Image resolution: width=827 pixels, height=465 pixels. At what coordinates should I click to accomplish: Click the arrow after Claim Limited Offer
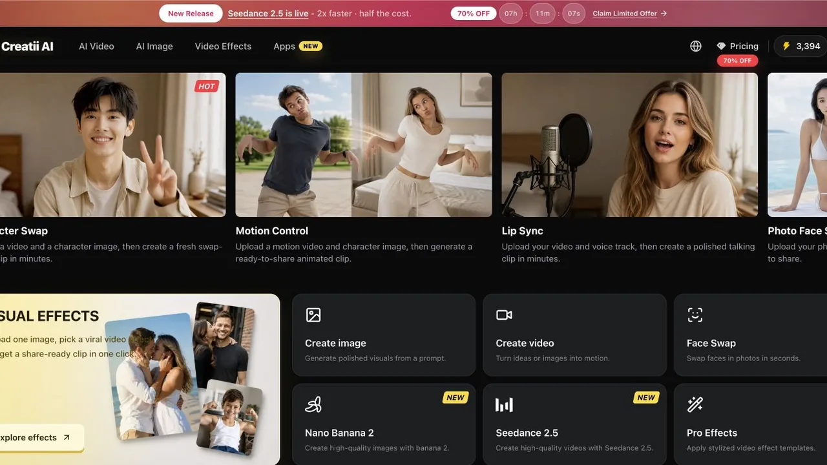point(664,14)
